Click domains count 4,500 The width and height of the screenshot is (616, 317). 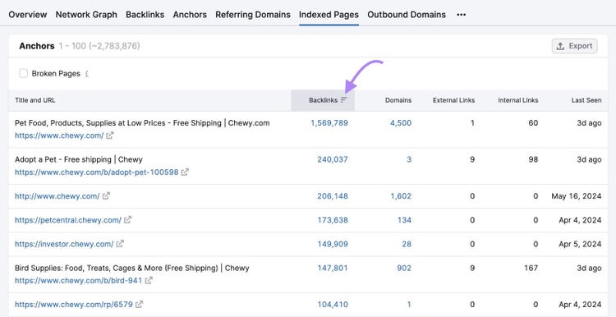point(401,123)
